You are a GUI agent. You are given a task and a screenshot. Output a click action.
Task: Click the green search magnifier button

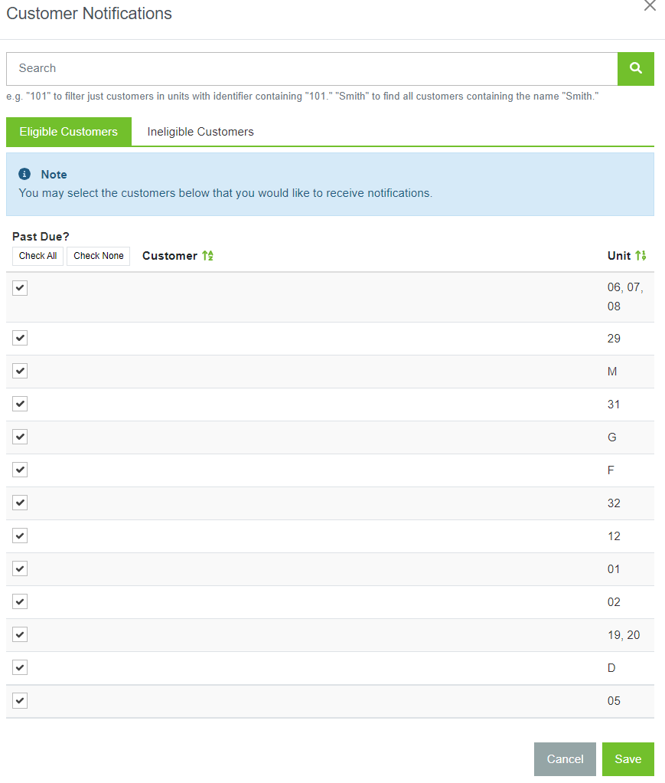[x=635, y=68]
